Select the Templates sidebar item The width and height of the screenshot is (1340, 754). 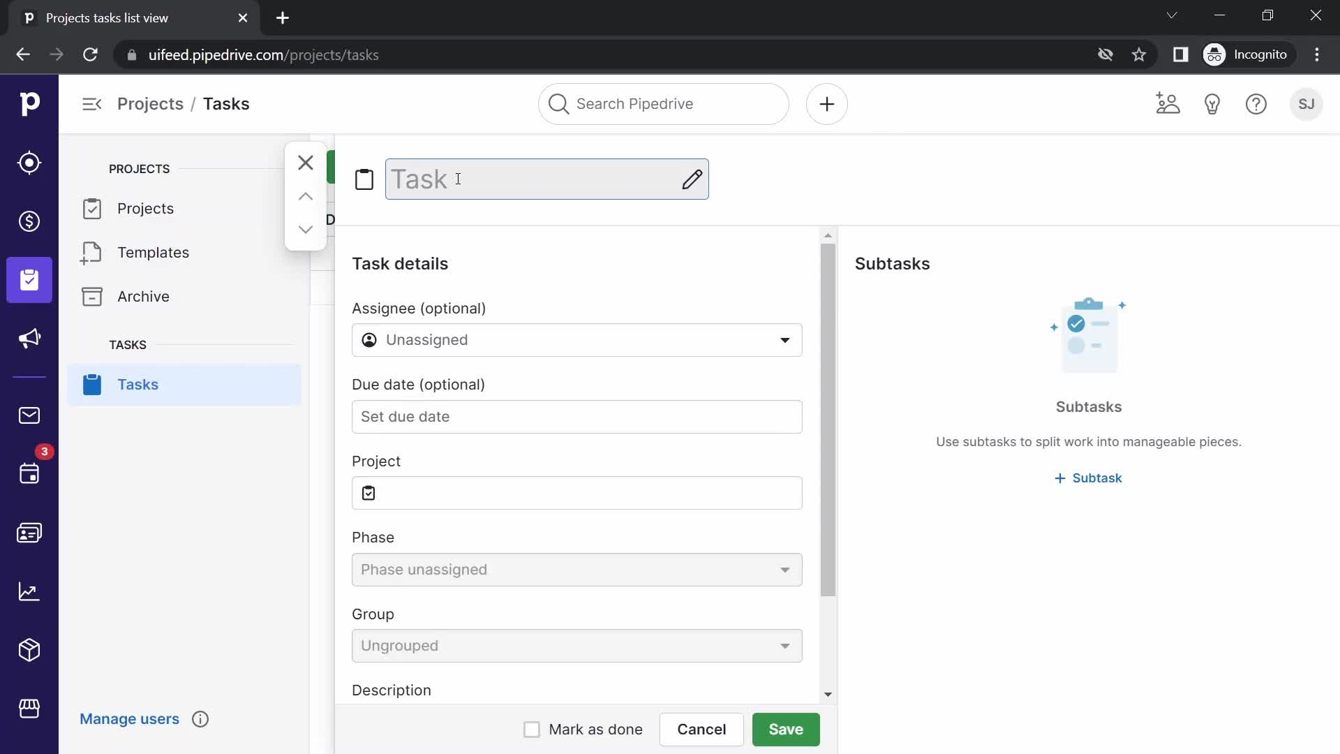(x=154, y=252)
